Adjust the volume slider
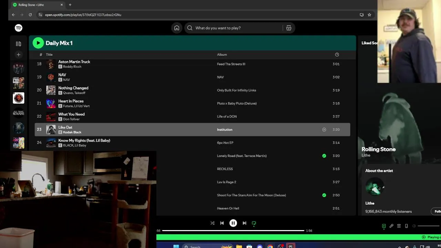The width and height of the screenshot is (441, 248). pyautogui.click(x=429, y=226)
